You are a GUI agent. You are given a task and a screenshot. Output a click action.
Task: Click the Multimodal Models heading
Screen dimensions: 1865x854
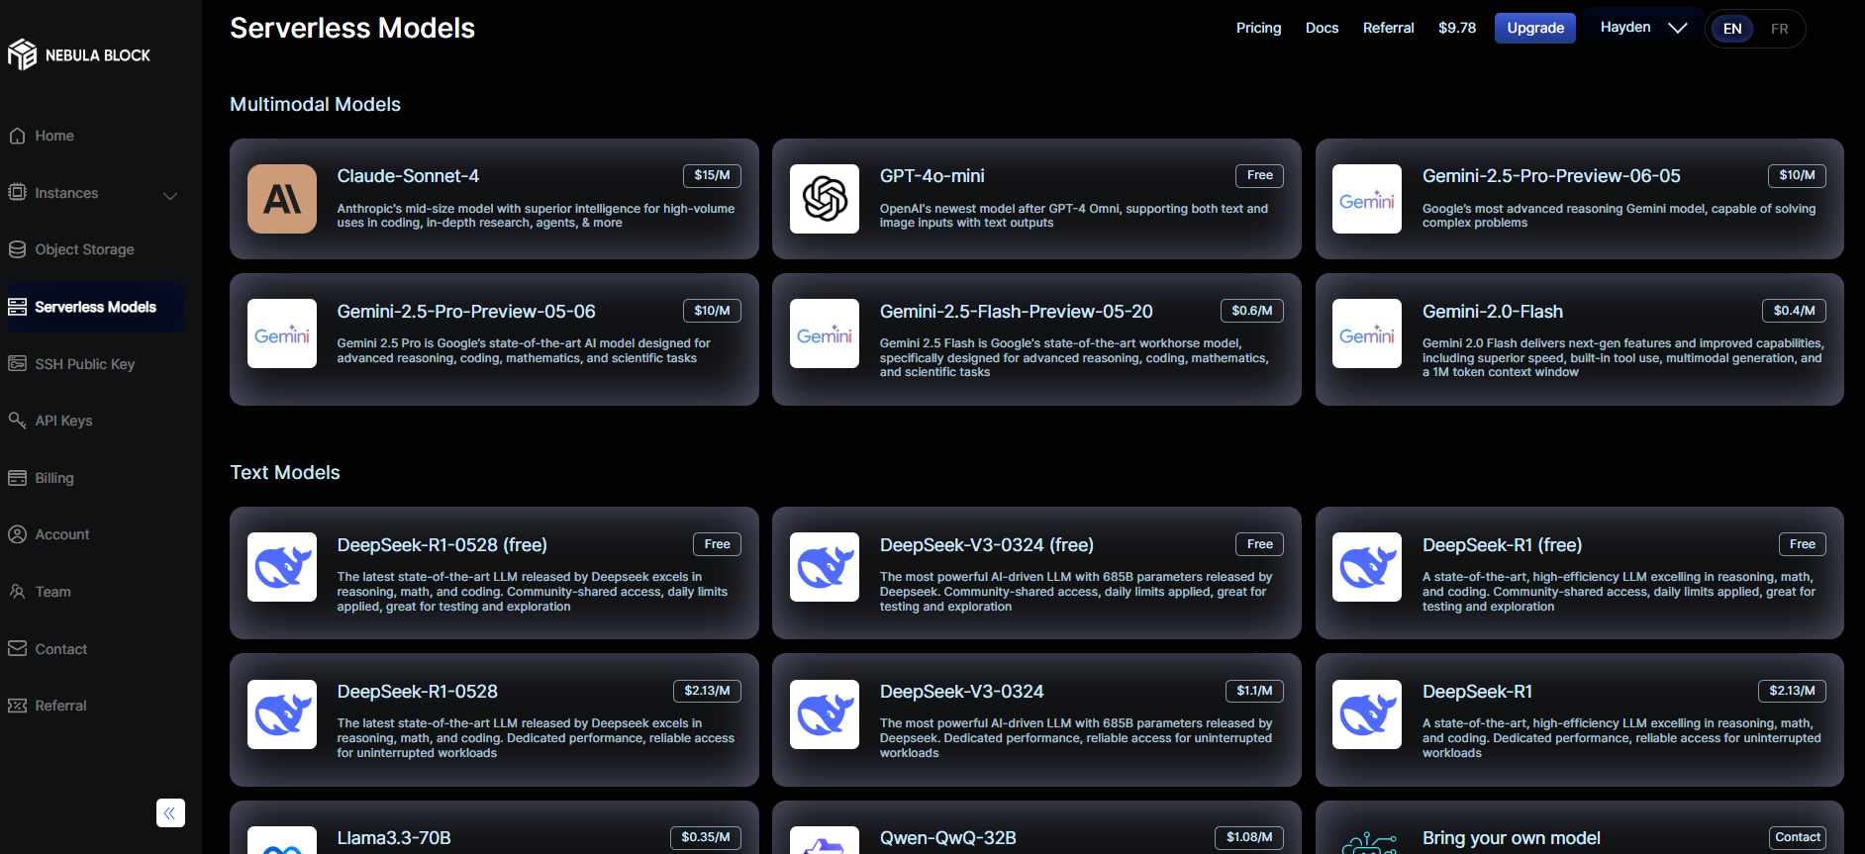(x=315, y=104)
